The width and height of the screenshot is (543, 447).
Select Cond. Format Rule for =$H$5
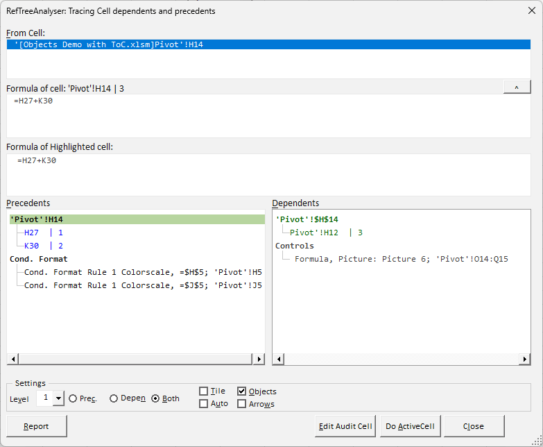coord(143,272)
